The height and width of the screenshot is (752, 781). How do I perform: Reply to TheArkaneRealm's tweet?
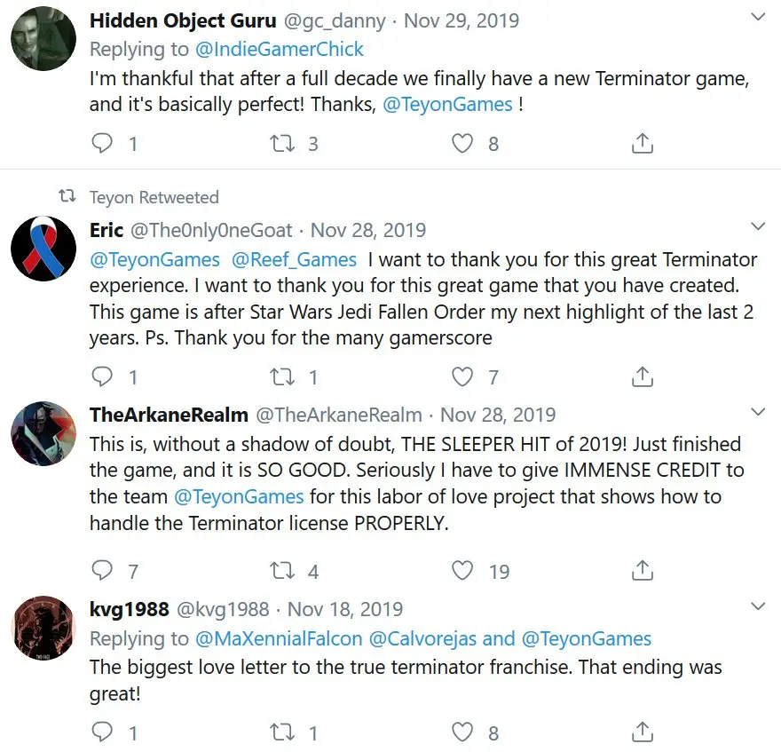(104, 570)
